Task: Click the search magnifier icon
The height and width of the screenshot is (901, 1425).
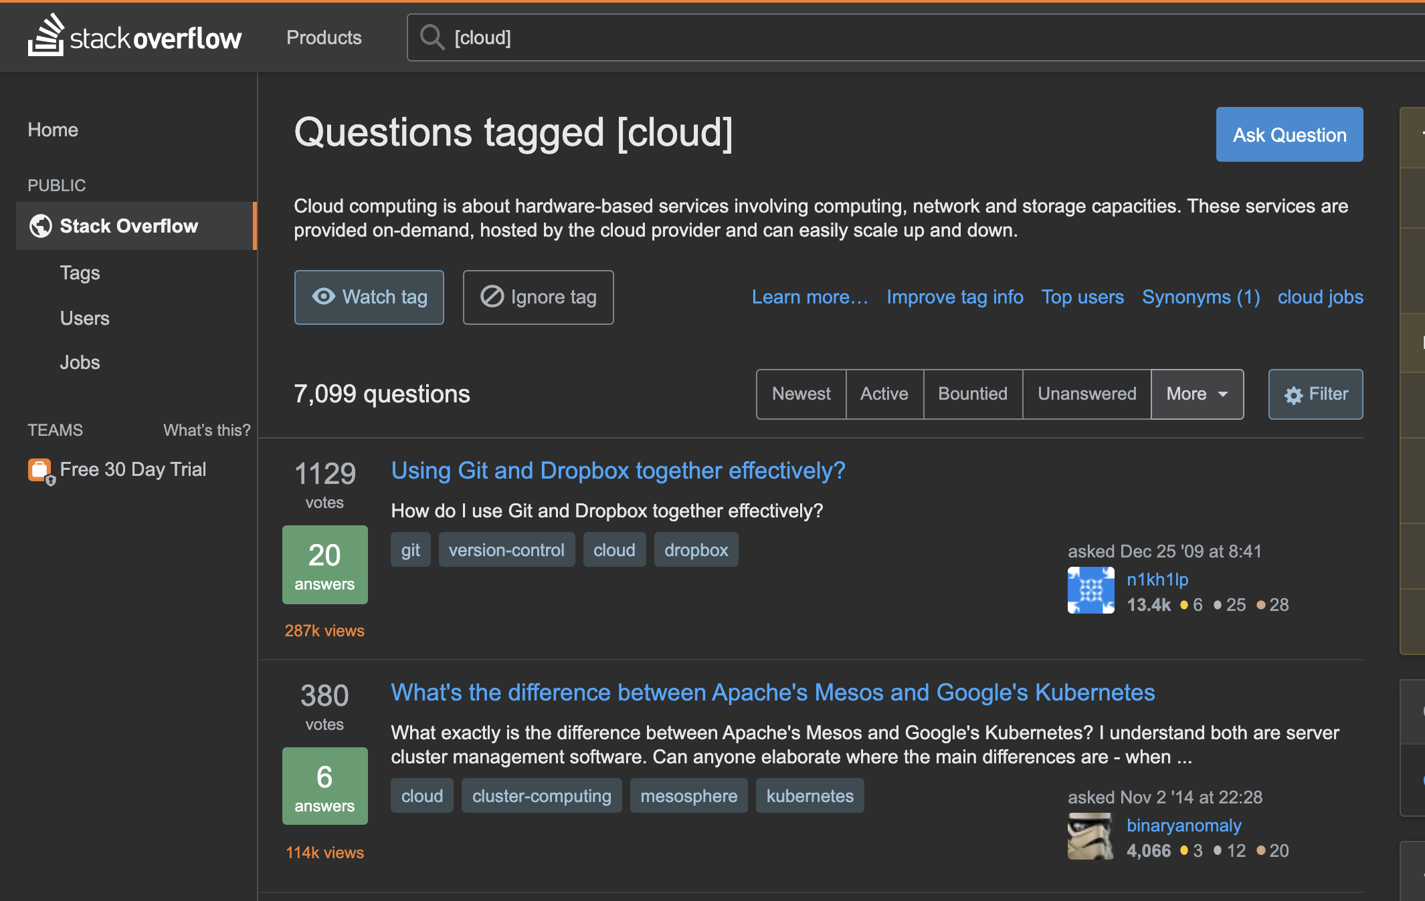Action: 432,37
